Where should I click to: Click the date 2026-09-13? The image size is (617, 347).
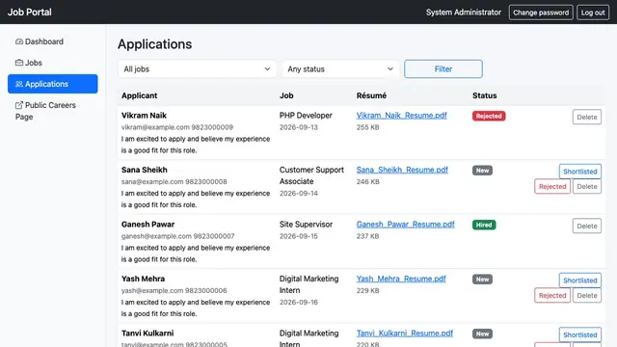(x=299, y=127)
